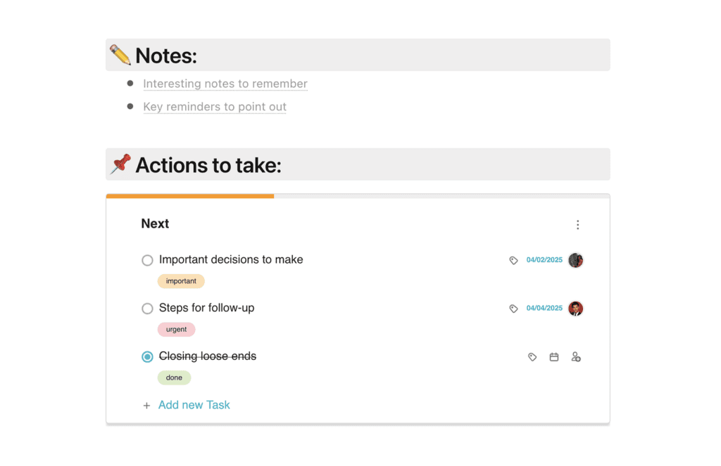Open calendar icon for Closing loose ends

(554, 357)
